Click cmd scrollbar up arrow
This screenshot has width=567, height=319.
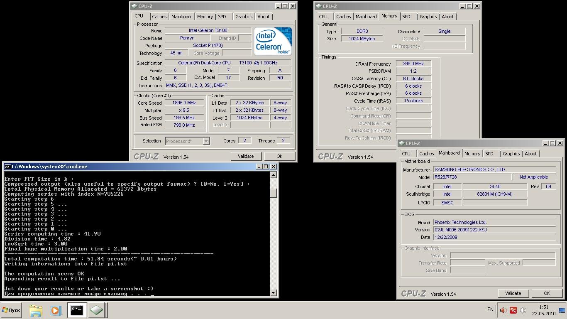coord(273,175)
